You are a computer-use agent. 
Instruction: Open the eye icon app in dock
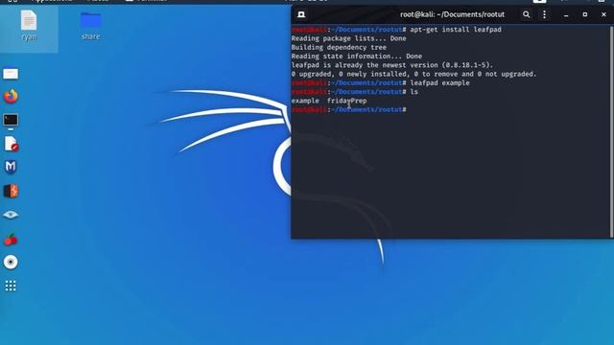11,215
